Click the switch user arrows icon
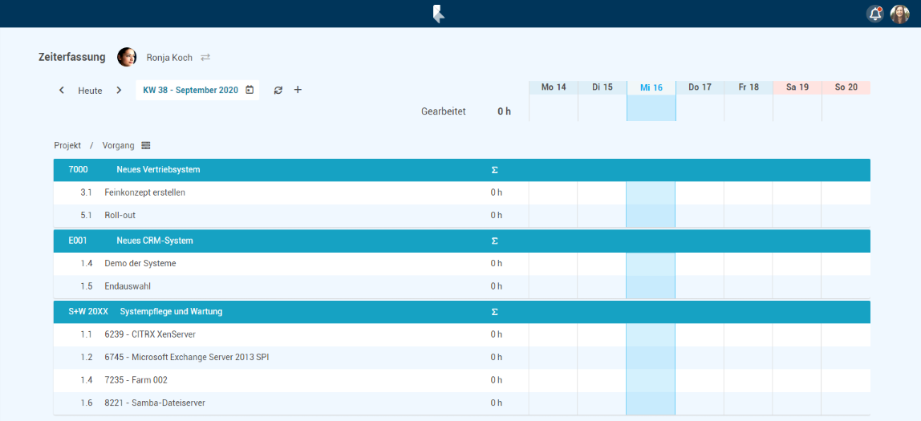 click(x=205, y=58)
